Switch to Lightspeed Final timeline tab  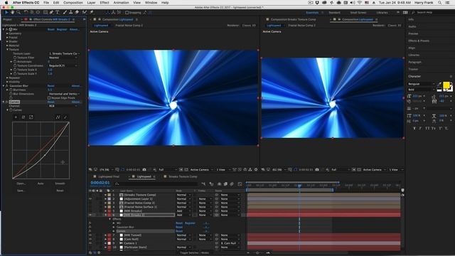tap(109, 176)
